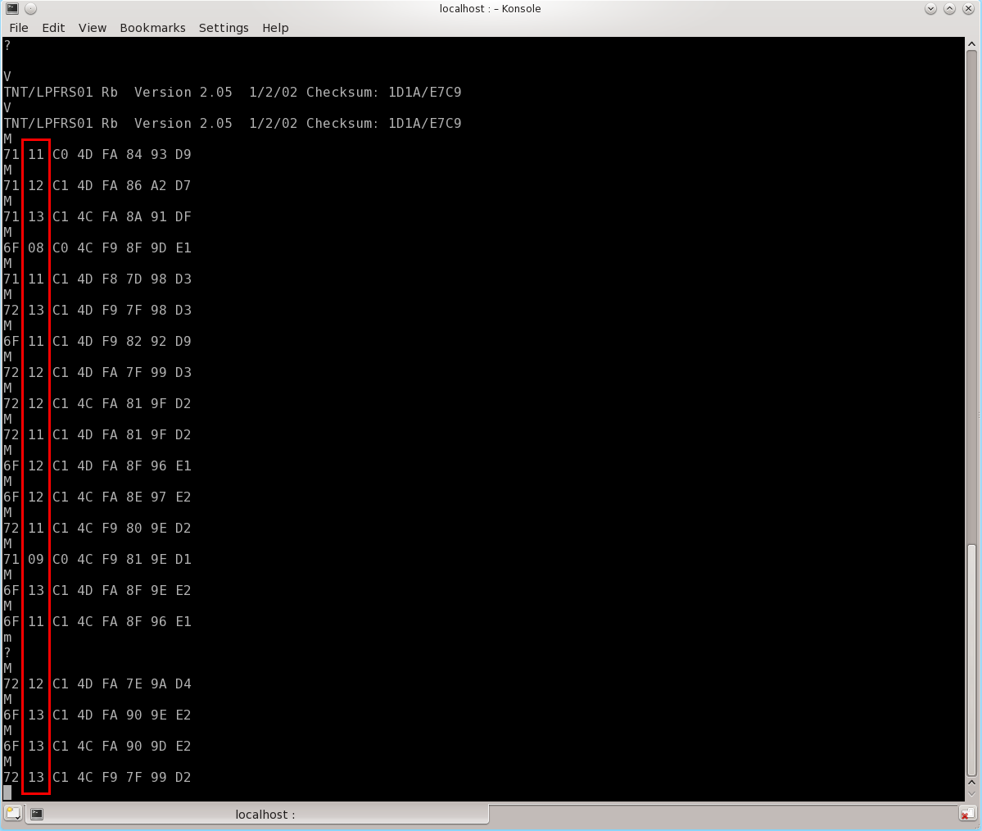982x831 pixels.
Task: Click the line '71 11 C0 4D FA 84 93 D9'
Action: click(97, 154)
